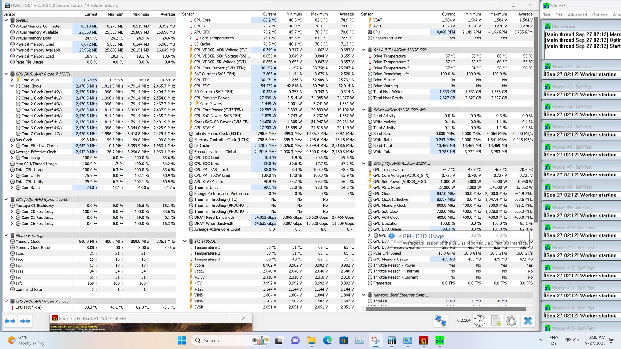Select the Thermal Throttling (HTC) row
The width and height of the screenshot is (621, 349).
[271, 199]
